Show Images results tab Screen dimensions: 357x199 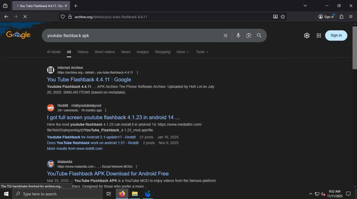143,52
